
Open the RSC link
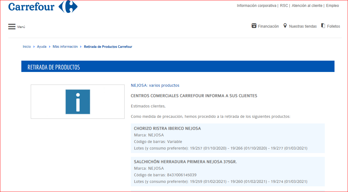coord(284,6)
